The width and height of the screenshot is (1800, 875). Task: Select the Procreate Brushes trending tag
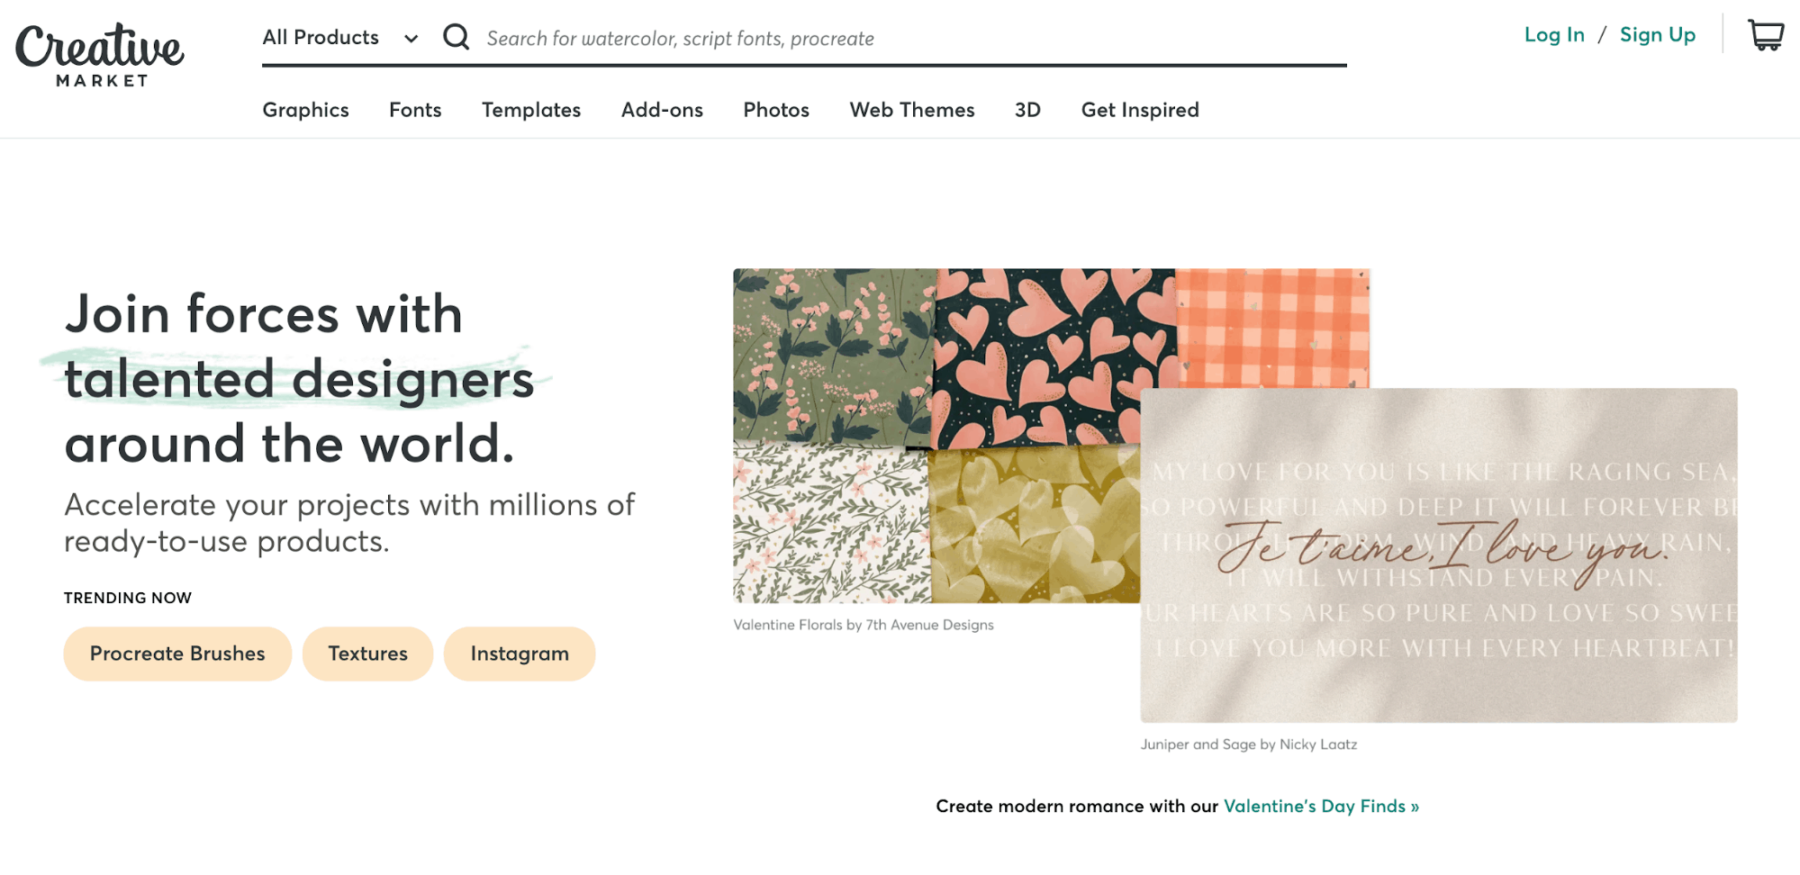pyautogui.click(x=177, y=654)
